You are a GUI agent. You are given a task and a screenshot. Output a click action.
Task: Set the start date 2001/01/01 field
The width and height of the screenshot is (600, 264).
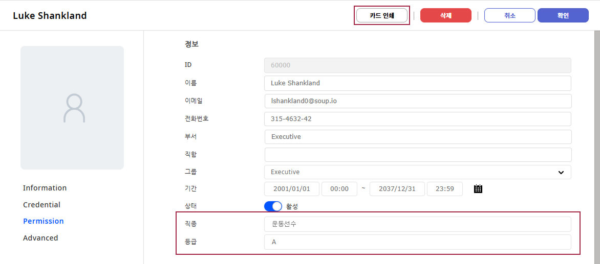click(292, 189)
